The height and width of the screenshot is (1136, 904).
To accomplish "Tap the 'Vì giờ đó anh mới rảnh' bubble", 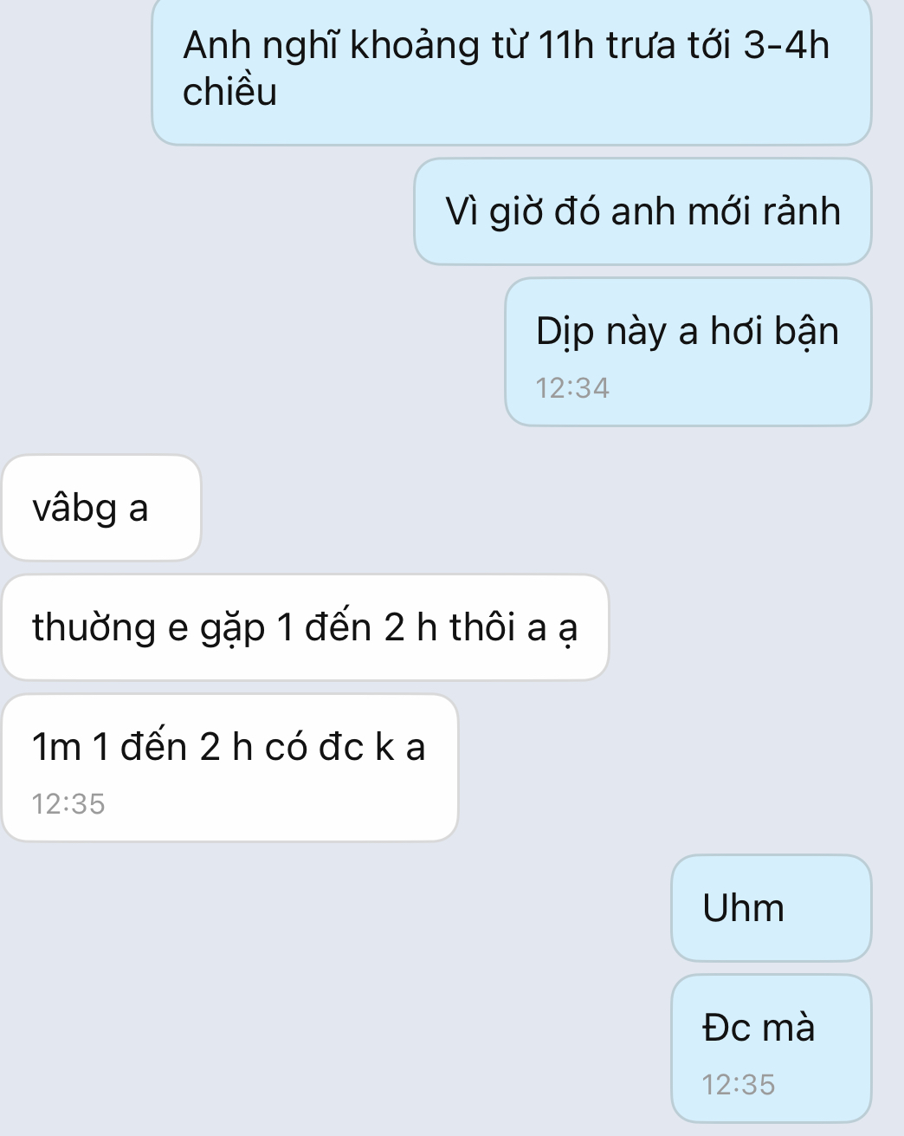I will (642, 211).
